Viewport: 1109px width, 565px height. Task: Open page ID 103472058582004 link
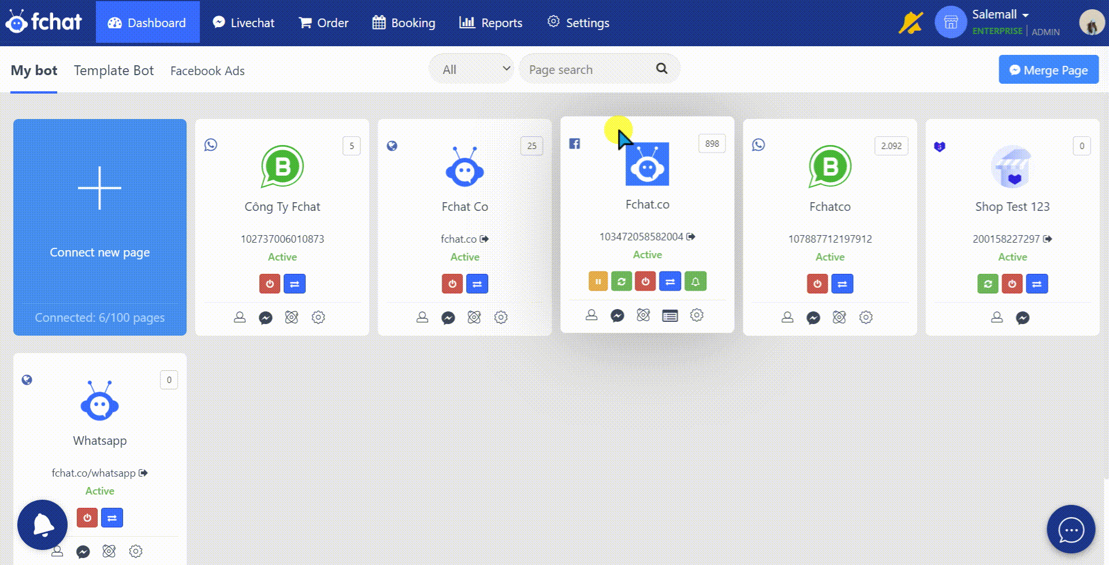647,236
